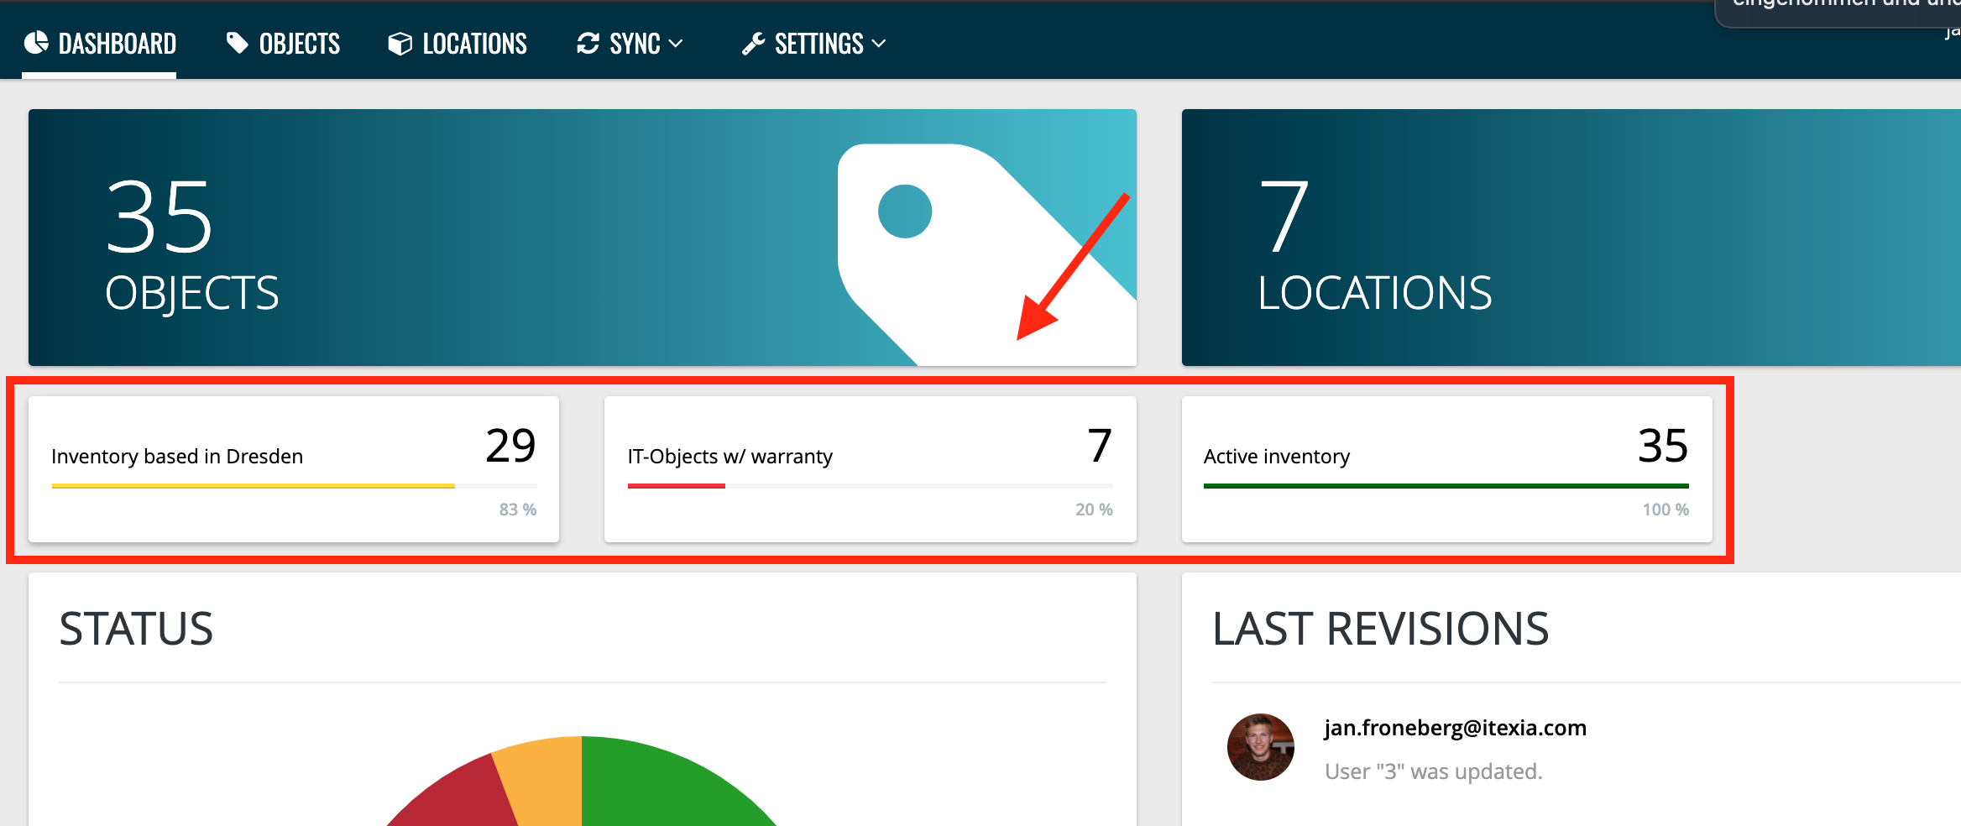The image size is (1961, 826).
Task: Click the large white tag graphic
Action: tap(986, 254)
